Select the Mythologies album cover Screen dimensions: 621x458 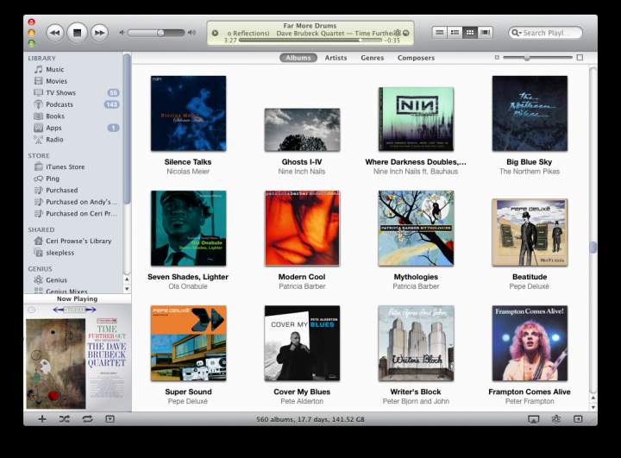click(x=416, y=229)
